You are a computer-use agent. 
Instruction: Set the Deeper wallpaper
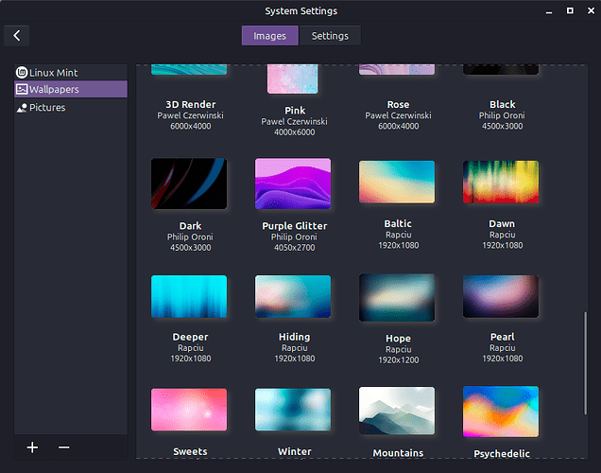(x=189, y=297)
